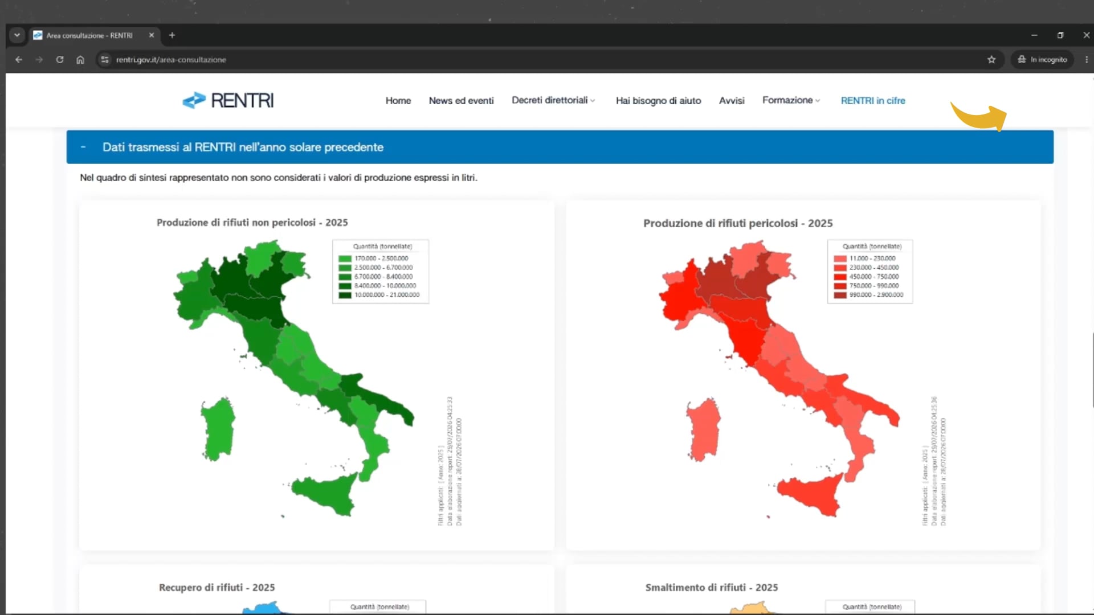Click dark green swatch 10.000.000 - 21.000.000
Viewport: 1094px width, 615px height.
345,295
